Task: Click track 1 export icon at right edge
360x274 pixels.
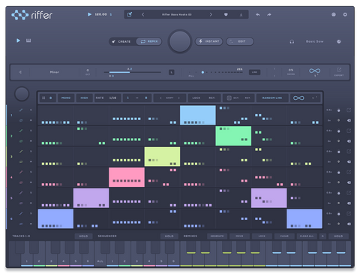Action: [x=349, y=110]
